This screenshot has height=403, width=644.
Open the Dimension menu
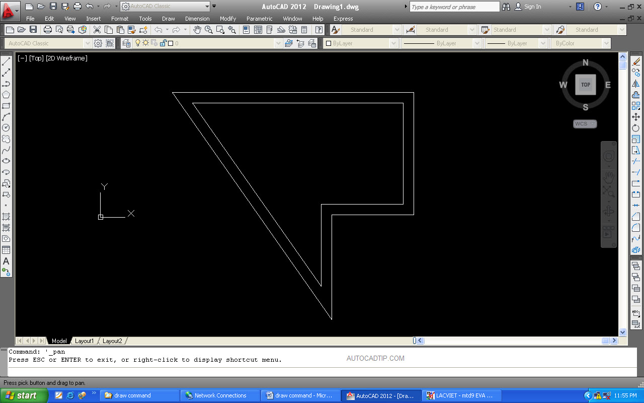pos(197,19)
